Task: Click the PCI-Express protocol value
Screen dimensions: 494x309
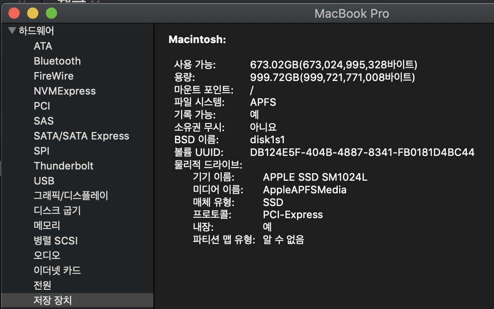Action: click(293, 215)
